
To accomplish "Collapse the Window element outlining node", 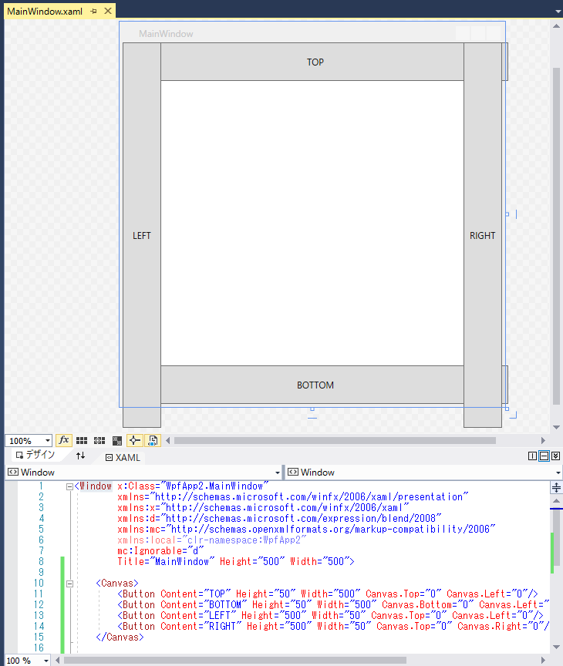I will tap(69, 486).
